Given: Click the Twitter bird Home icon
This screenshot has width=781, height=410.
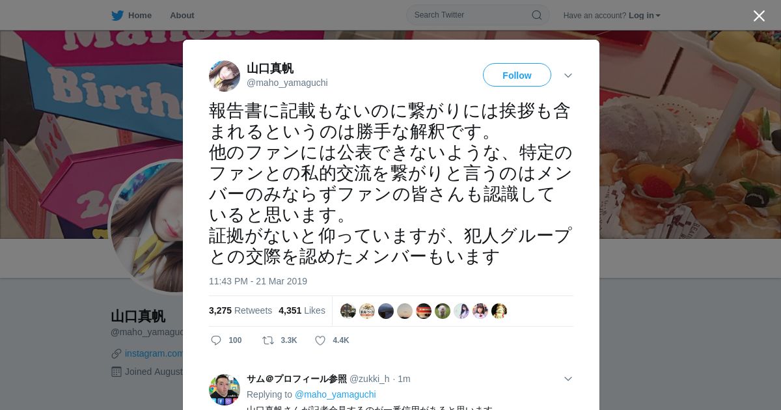Looking at the screenshot, I should [x=117, y=15].
